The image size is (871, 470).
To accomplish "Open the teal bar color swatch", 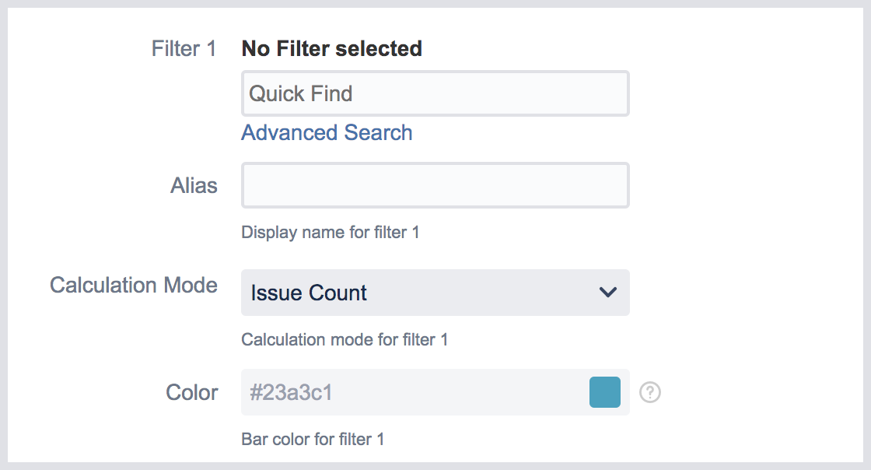I will (605, 392).
